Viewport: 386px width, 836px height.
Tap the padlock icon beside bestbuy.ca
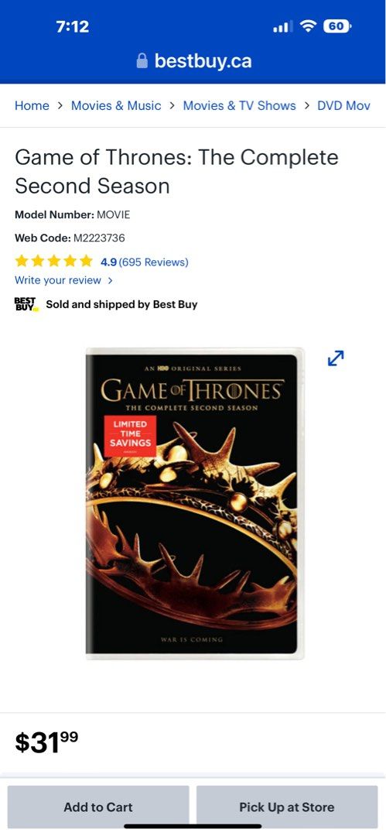pos(142,61)
